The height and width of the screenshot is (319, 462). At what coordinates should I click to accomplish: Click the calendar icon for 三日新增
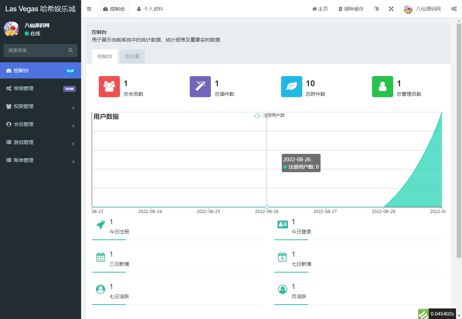[101, 257]
